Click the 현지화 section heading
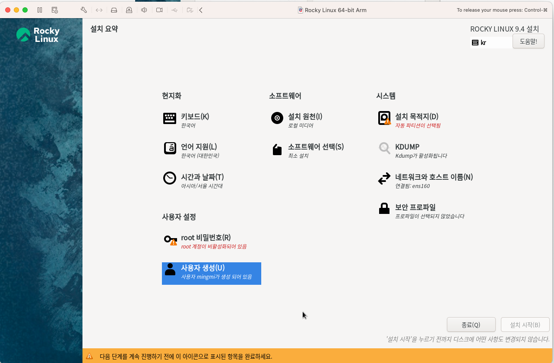The width and height of the screenshot is (554, 363). click(171, 96)
